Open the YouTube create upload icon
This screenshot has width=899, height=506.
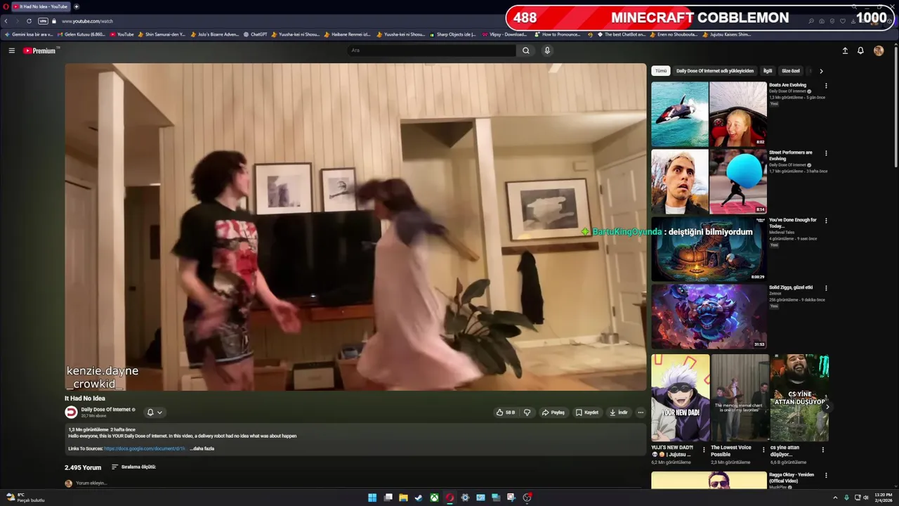tap(845, 51)
